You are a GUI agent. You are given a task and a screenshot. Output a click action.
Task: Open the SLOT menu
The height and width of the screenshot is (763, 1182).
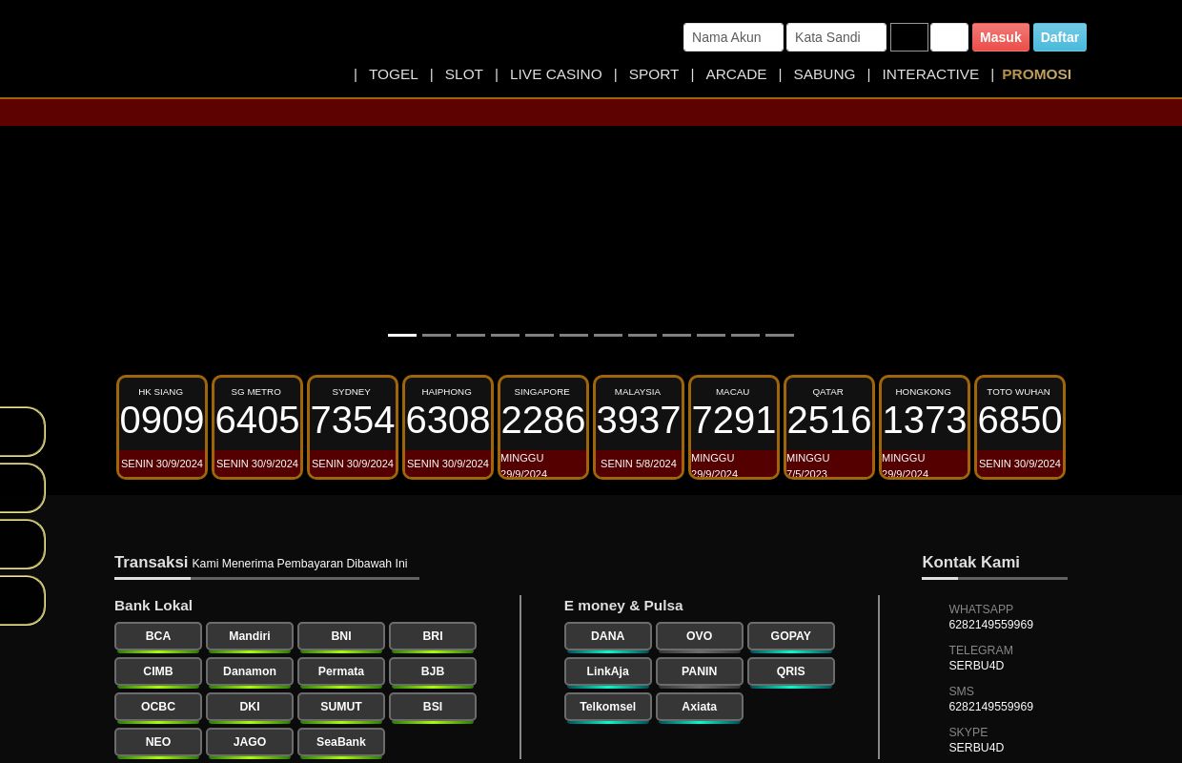coord(464,73)
